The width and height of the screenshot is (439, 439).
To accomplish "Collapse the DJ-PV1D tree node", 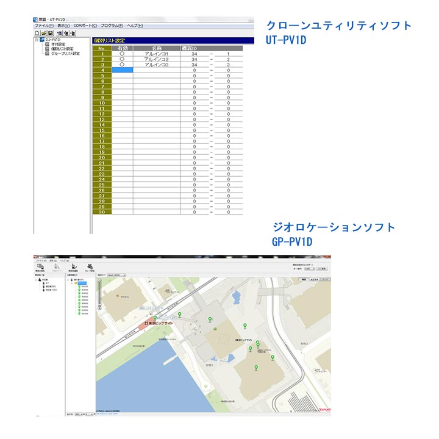I will [x=37, y=40].
